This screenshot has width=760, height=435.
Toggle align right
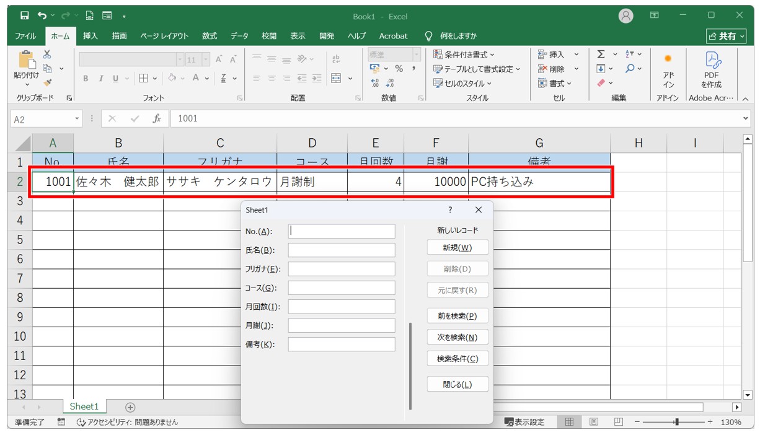[x=286, y=78]
